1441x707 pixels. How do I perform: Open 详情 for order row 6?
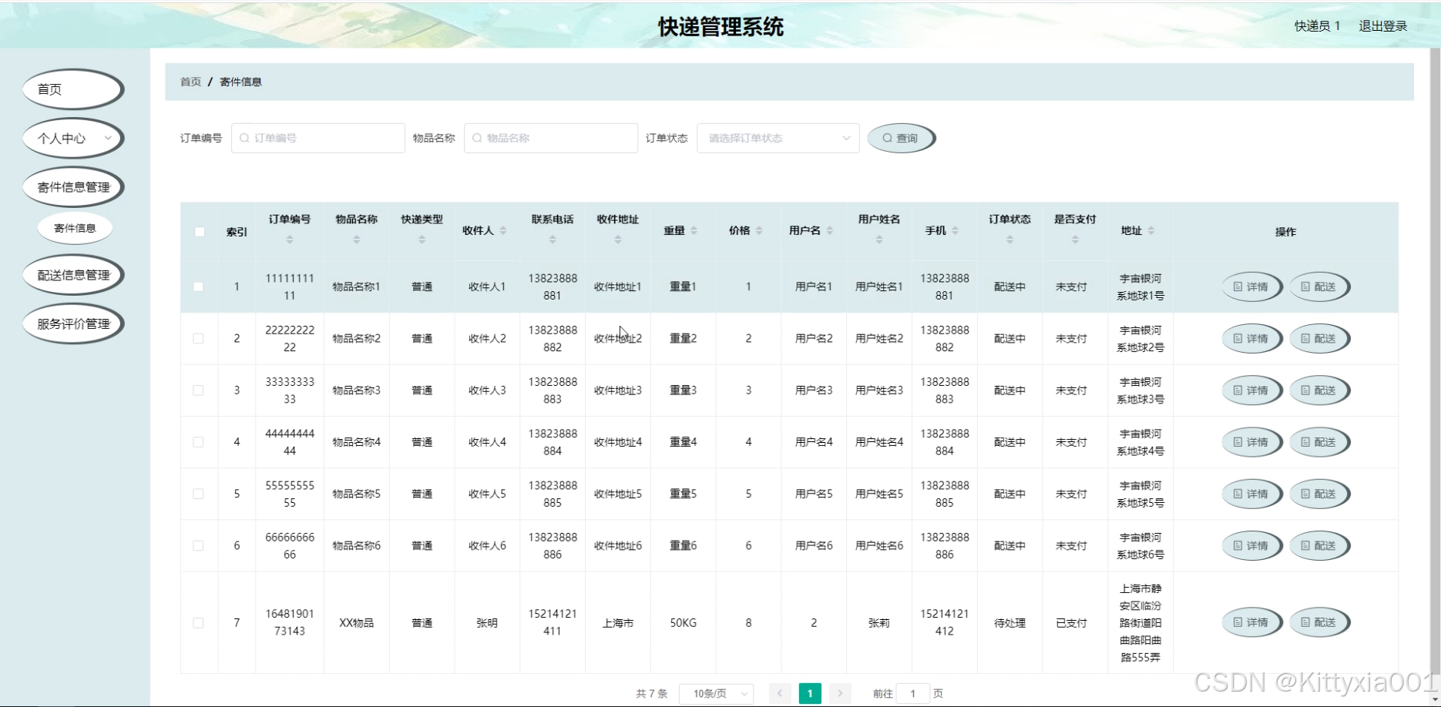point(1251,545)
